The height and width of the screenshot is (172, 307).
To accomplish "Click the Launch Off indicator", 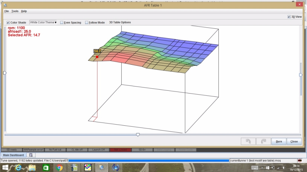I will click(x=98, y=150).
